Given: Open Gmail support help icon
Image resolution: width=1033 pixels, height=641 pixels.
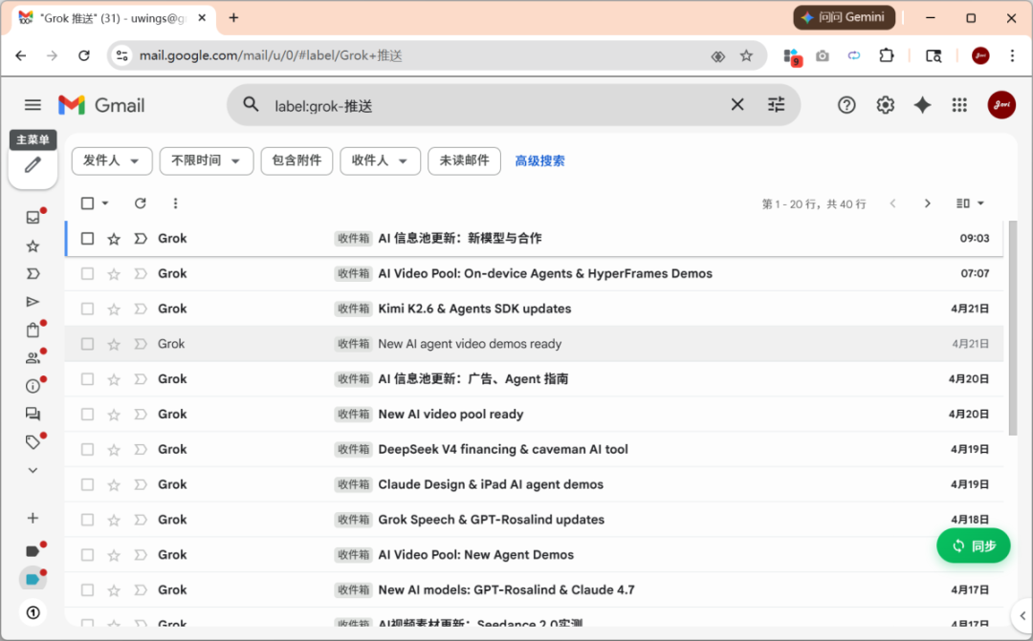Looking at the screenshot, I should point(846,105).
